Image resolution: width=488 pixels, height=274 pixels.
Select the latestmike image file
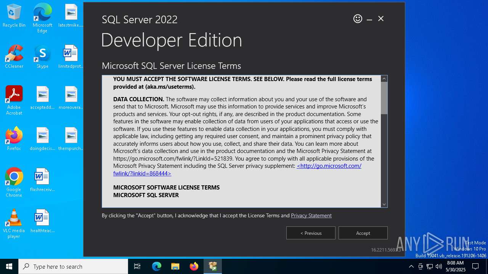[x=71, y=16]
